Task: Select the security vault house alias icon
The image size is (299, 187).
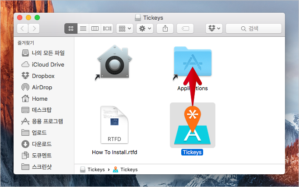Action: coord(114,62)
